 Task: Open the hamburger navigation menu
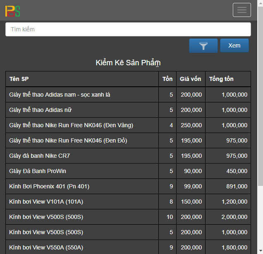(x=241, y=10)
